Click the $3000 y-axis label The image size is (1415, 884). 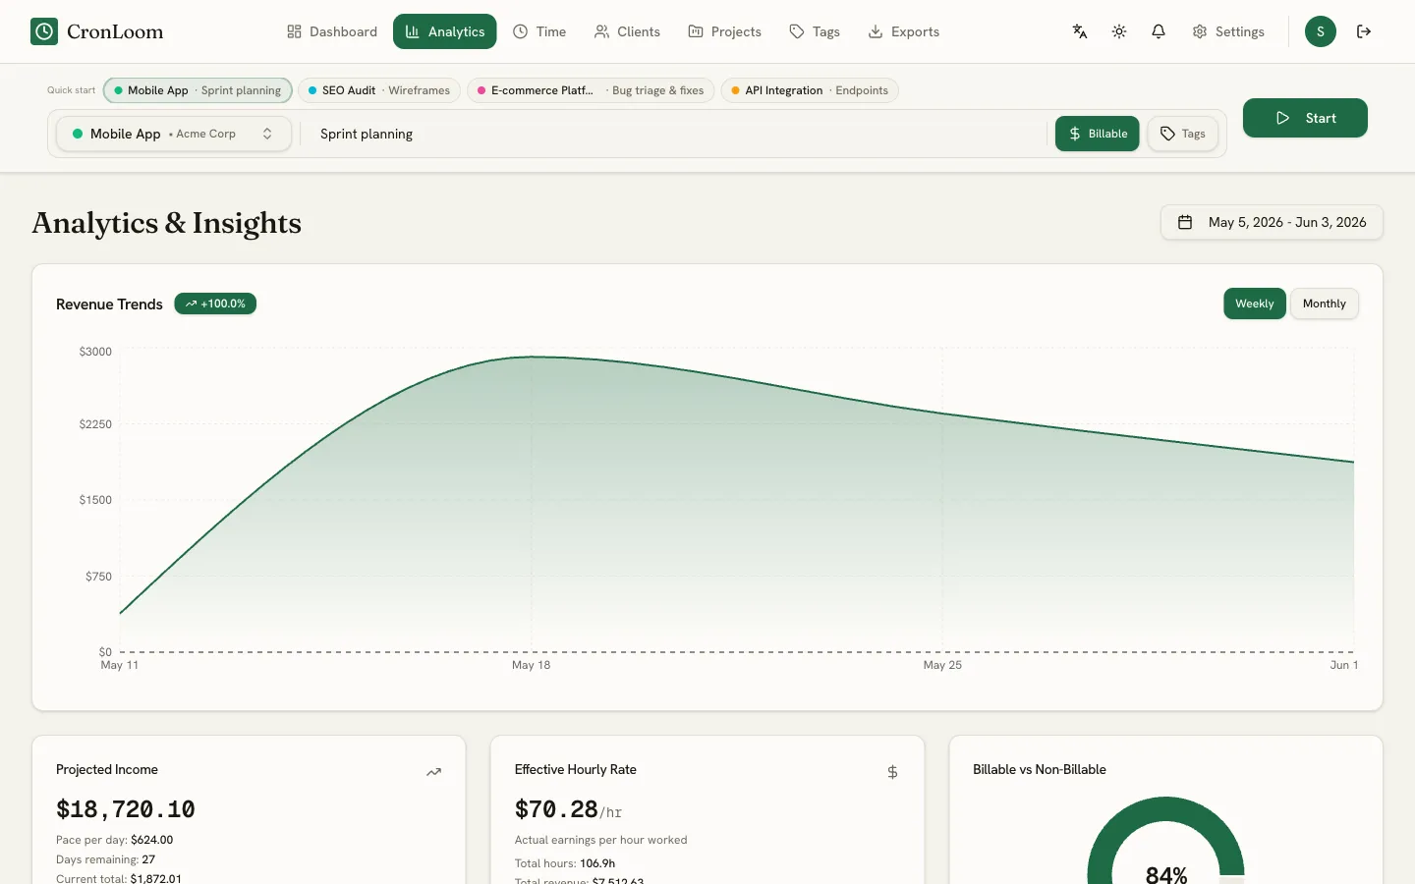[x=95, y=352]
